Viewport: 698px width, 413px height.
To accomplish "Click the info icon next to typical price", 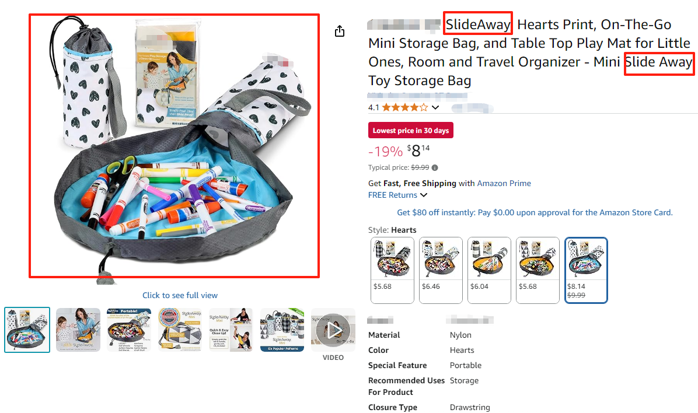I will coord(435,167).
